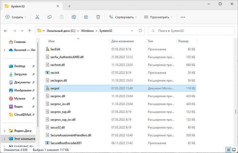Click the SecEdit application icon
238x153 pixels.
[x=48, y=49]
